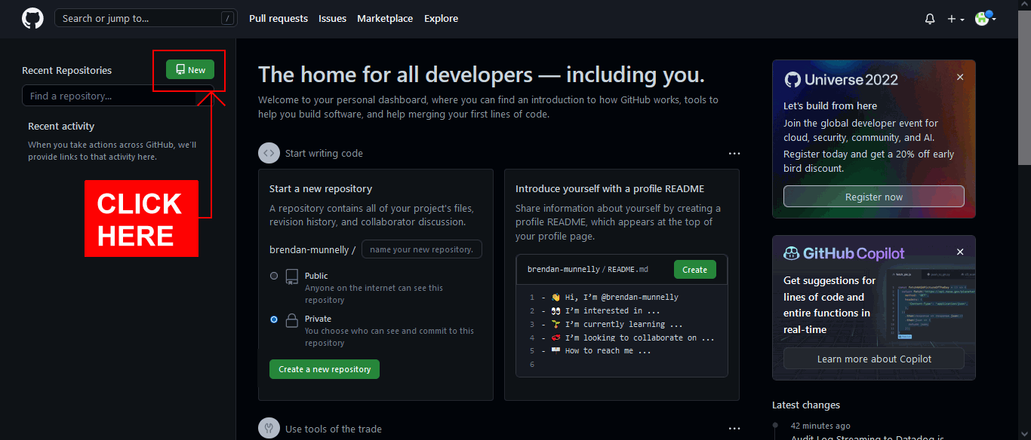Click the green New repository button
1031x440 pixels.
(190, 69)
